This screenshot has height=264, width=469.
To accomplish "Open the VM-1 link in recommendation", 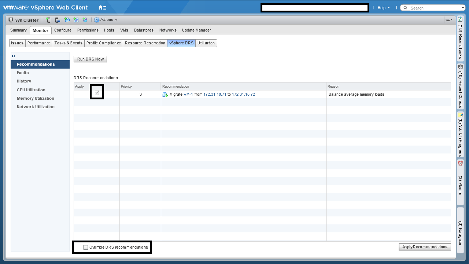I will point(188,94).
